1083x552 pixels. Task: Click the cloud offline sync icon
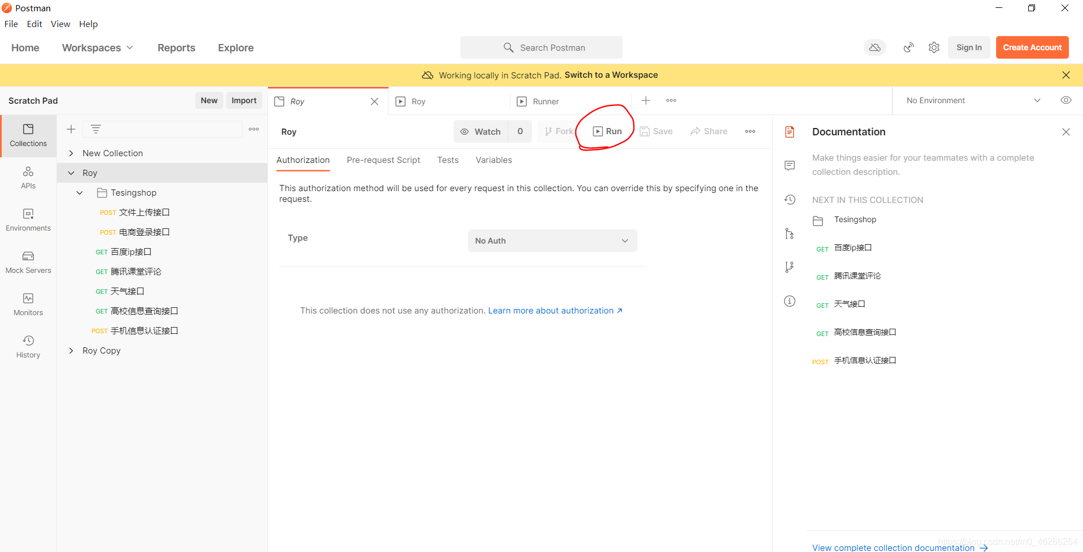point(875,47)
